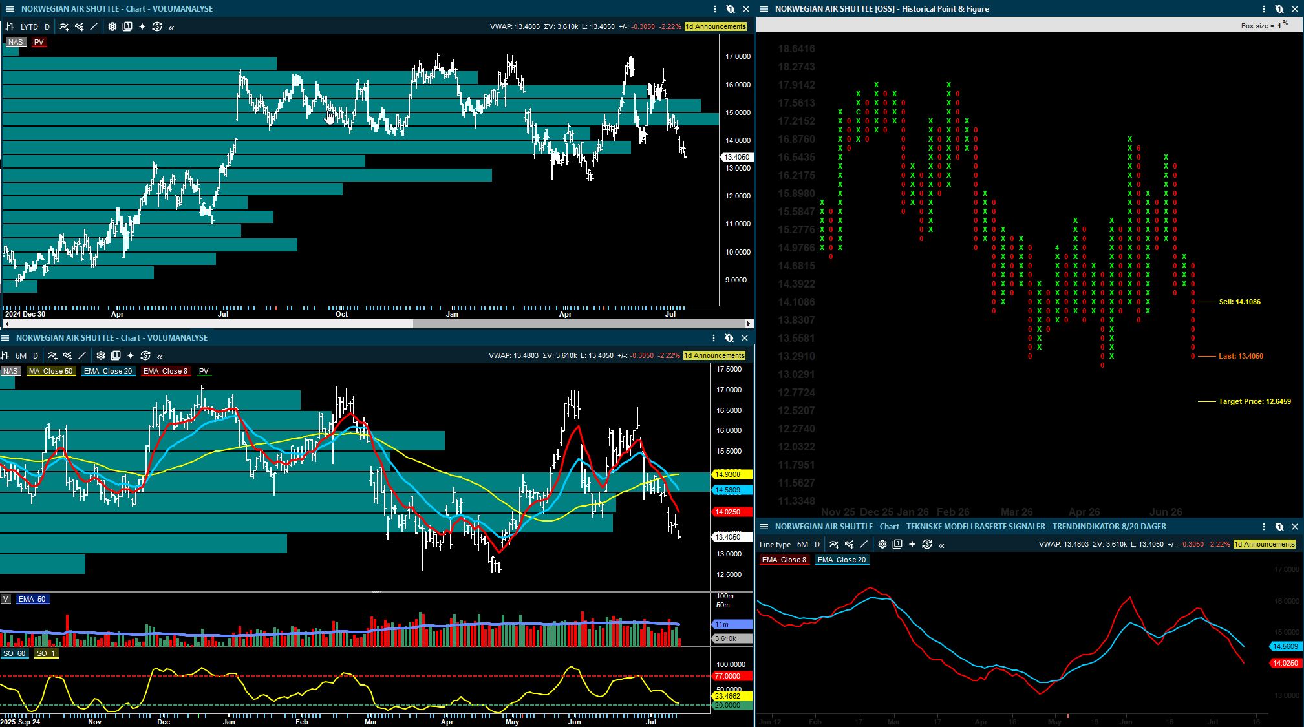The width and height of the screenshot is (1304, 727).
Task: Add comparison icon in 6M Volumanalyse toolbar
Action: pyautogui.click(x=67, y=355)
